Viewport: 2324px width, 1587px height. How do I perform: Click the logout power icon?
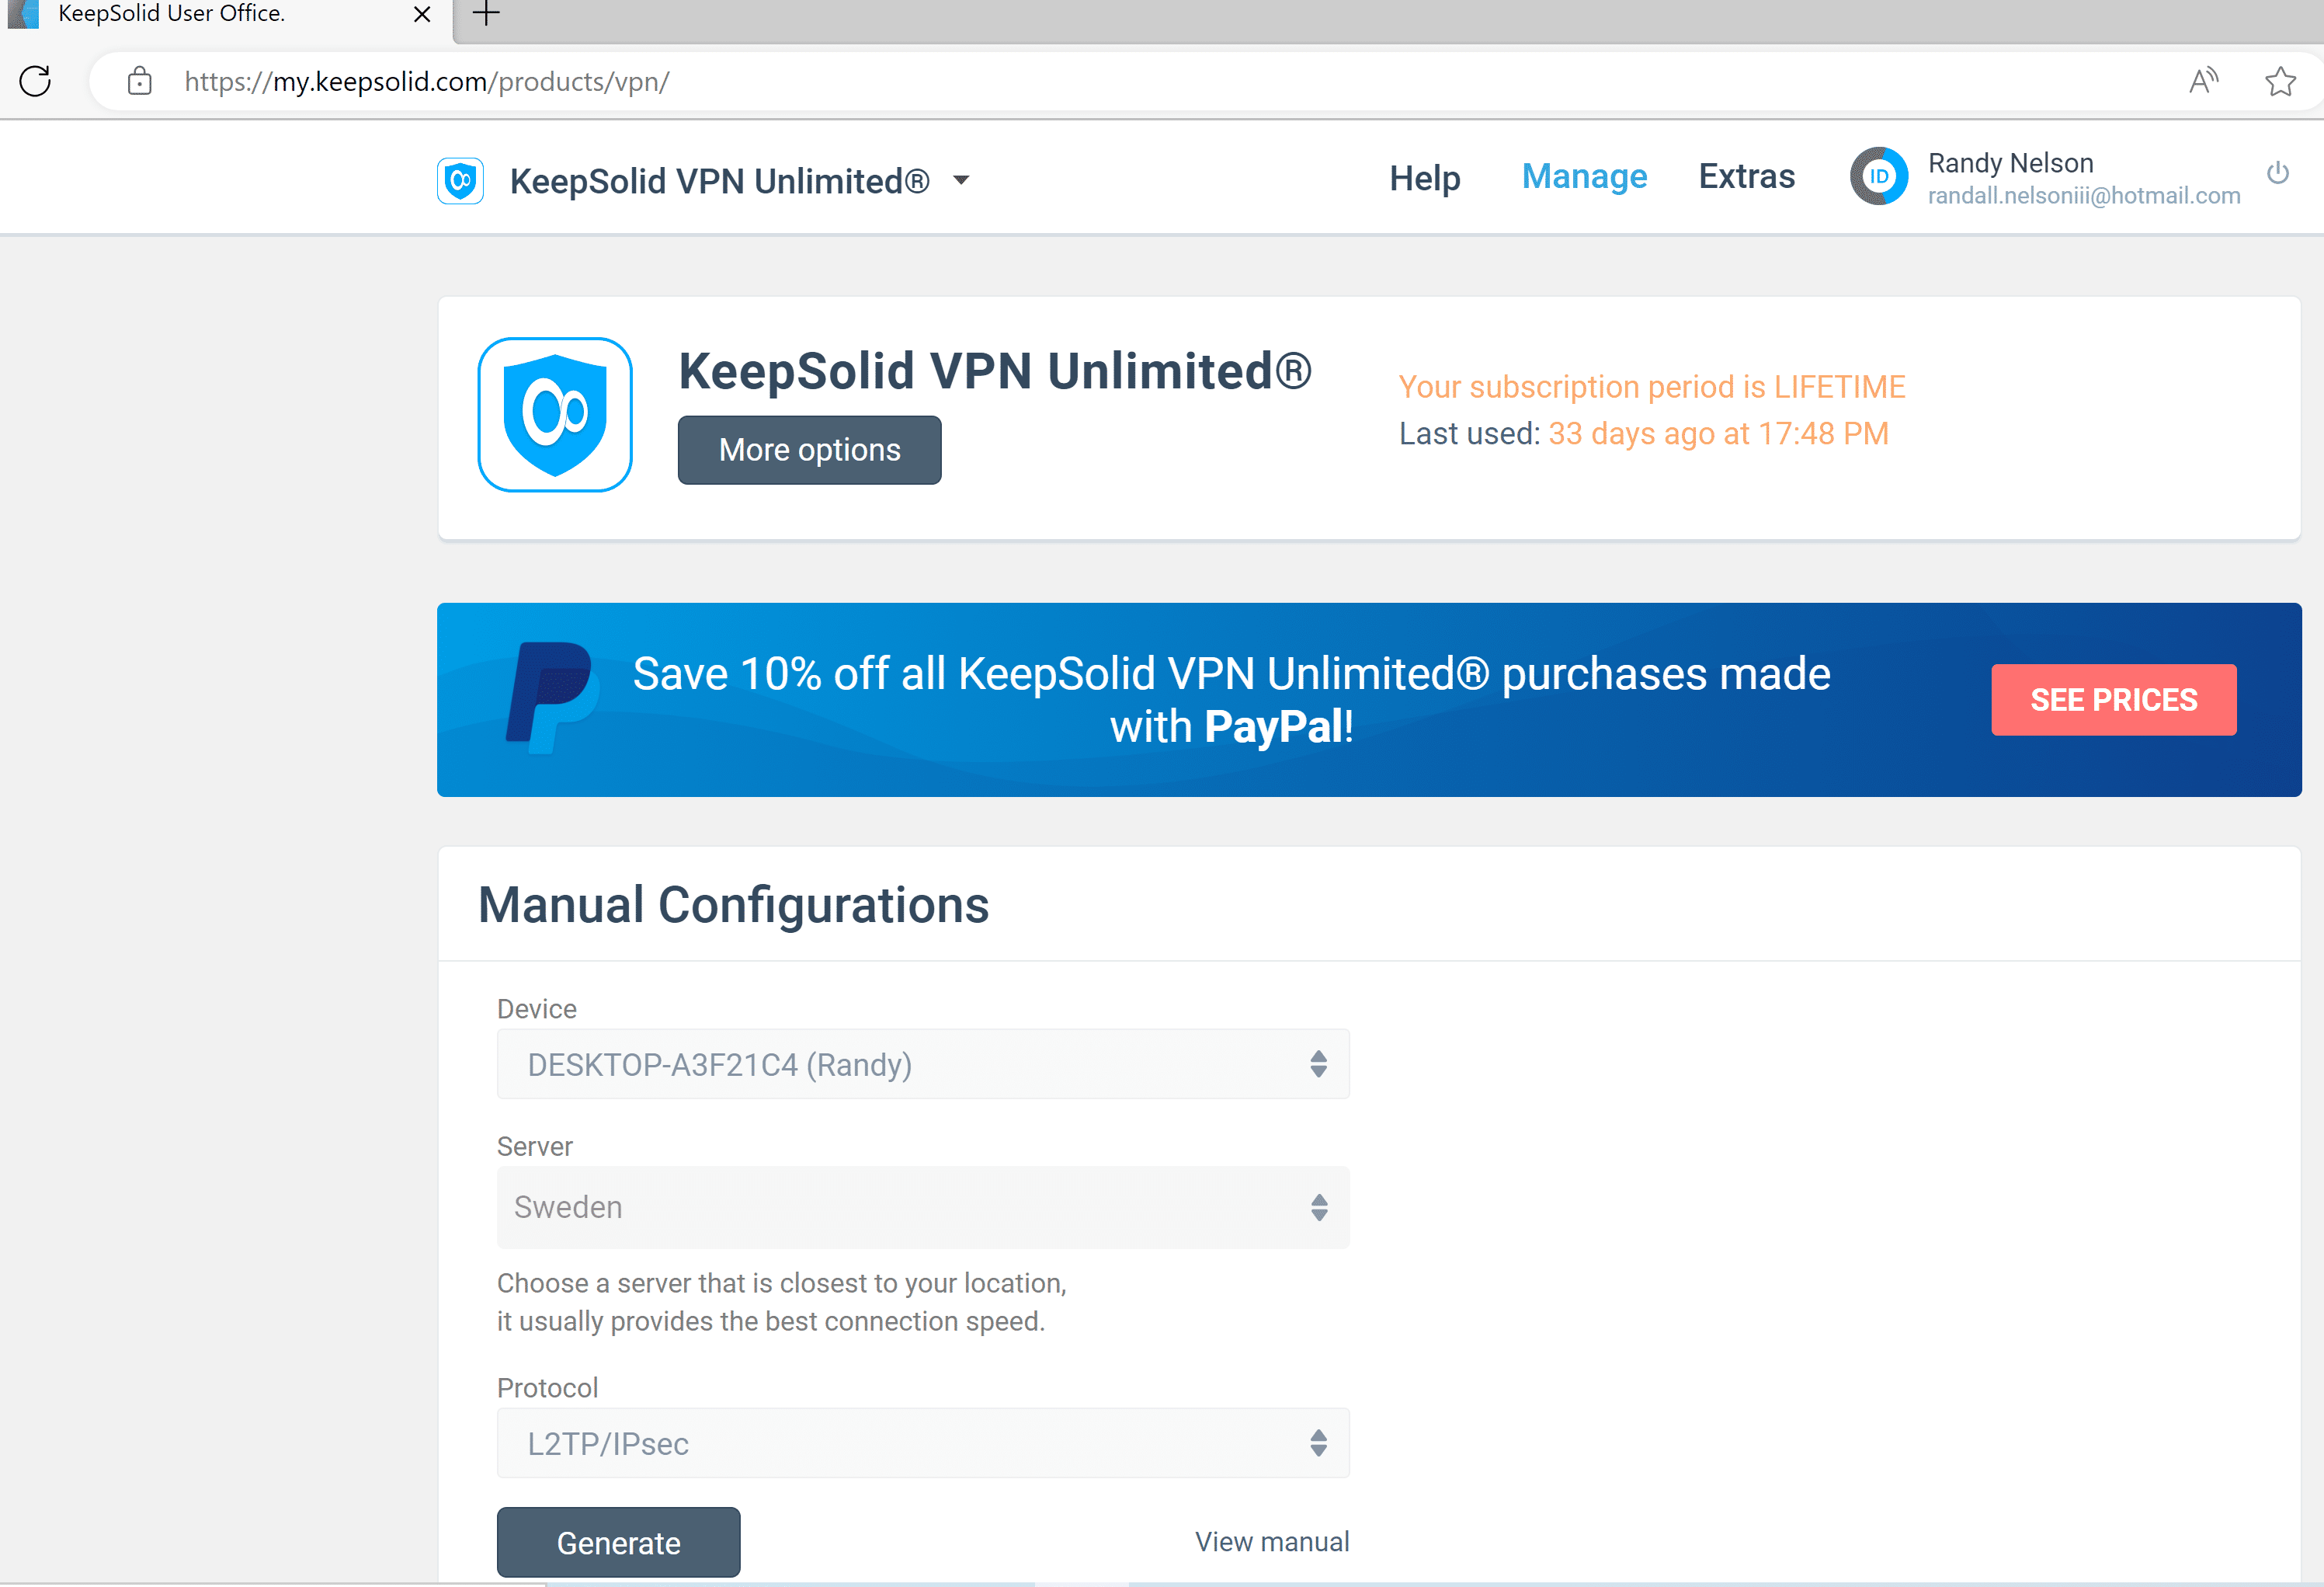click(2278, 173)
